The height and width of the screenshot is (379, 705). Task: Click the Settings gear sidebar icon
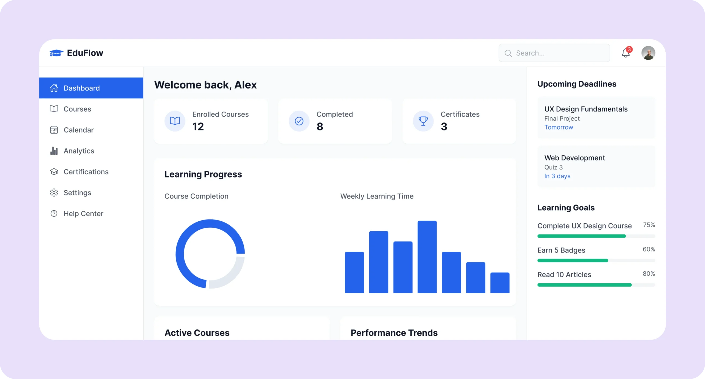(54, 193)
